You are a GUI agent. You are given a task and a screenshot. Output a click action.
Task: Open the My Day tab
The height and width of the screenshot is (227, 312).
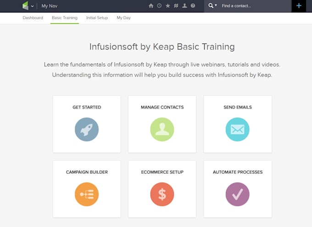[123, 18]
